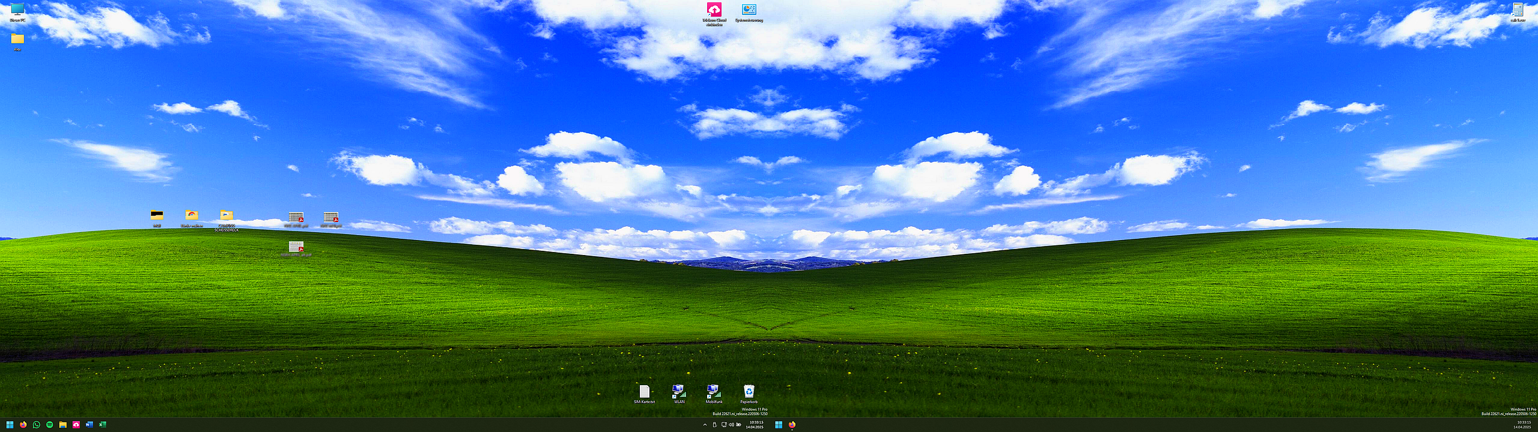Open the Papierkorb recycle bin
This screenshot has height=432, width=1538.
(x=749, y=394)
